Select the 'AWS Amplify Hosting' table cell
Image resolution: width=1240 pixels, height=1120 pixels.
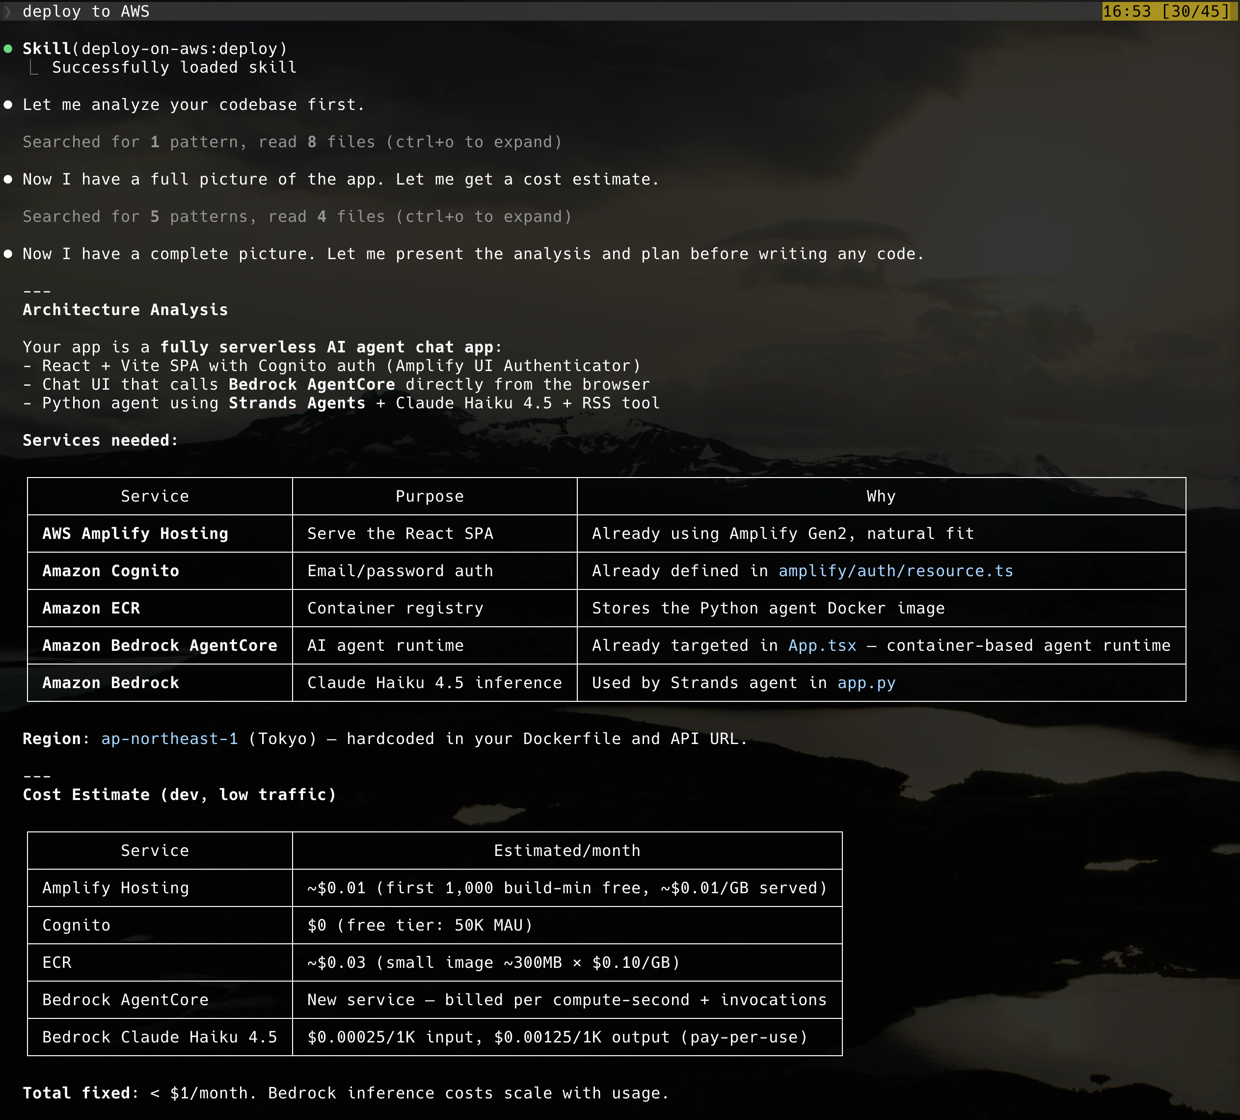160,533
